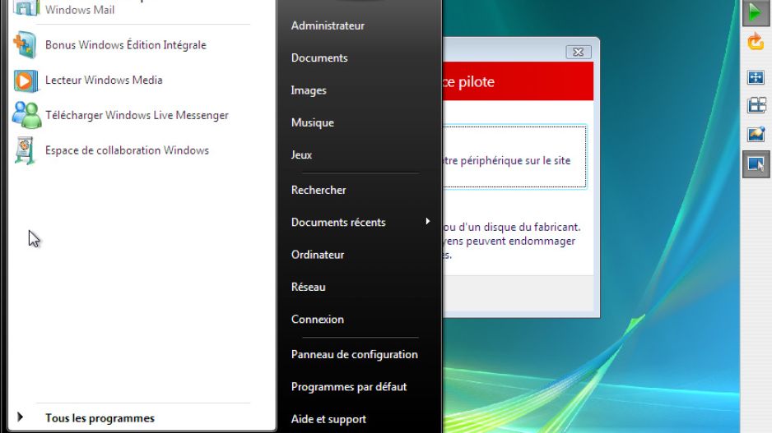Open Espace de collaboration Windows icon
Viewport: 772px width, 433px height.
click(25, 150)
